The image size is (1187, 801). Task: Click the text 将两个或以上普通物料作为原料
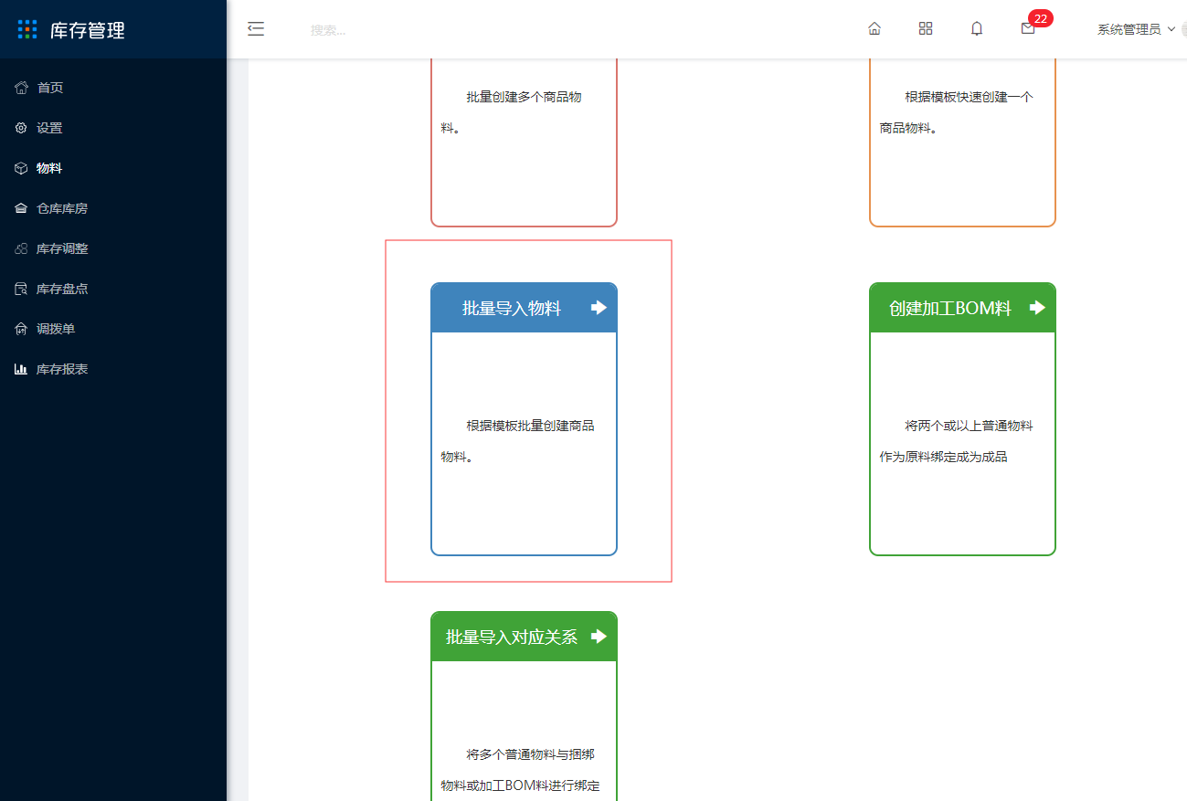(x=956, y=441)
